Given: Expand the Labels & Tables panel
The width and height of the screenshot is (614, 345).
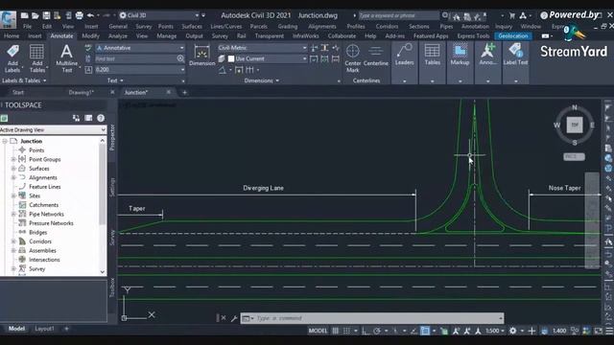Looking at the screenshot, I should pyautogui.click(x=24, y=80).
